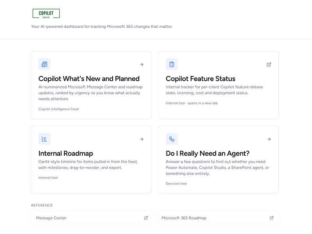Click workflow icon on Agent decision card
Image resolution: width=312 pixels, height=234 pixels.
pos(172,139)
